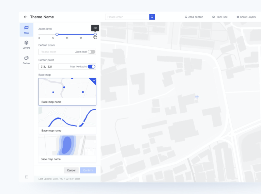Select the second Base map thumbnail
261x194 pixels.
(x=67, y=119)
